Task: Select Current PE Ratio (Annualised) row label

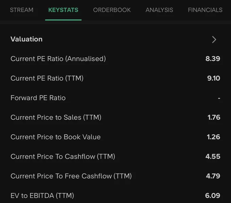Action: [x=58, y=59]
